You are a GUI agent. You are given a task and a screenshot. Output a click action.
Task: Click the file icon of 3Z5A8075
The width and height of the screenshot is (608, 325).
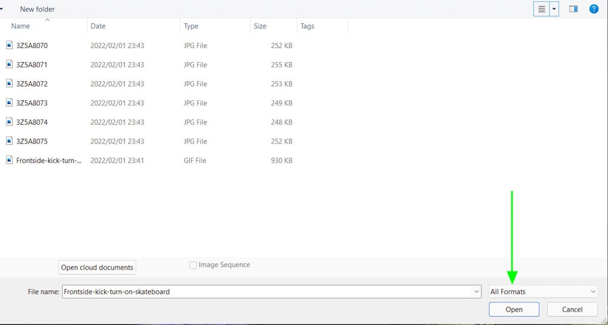point(9,141)
